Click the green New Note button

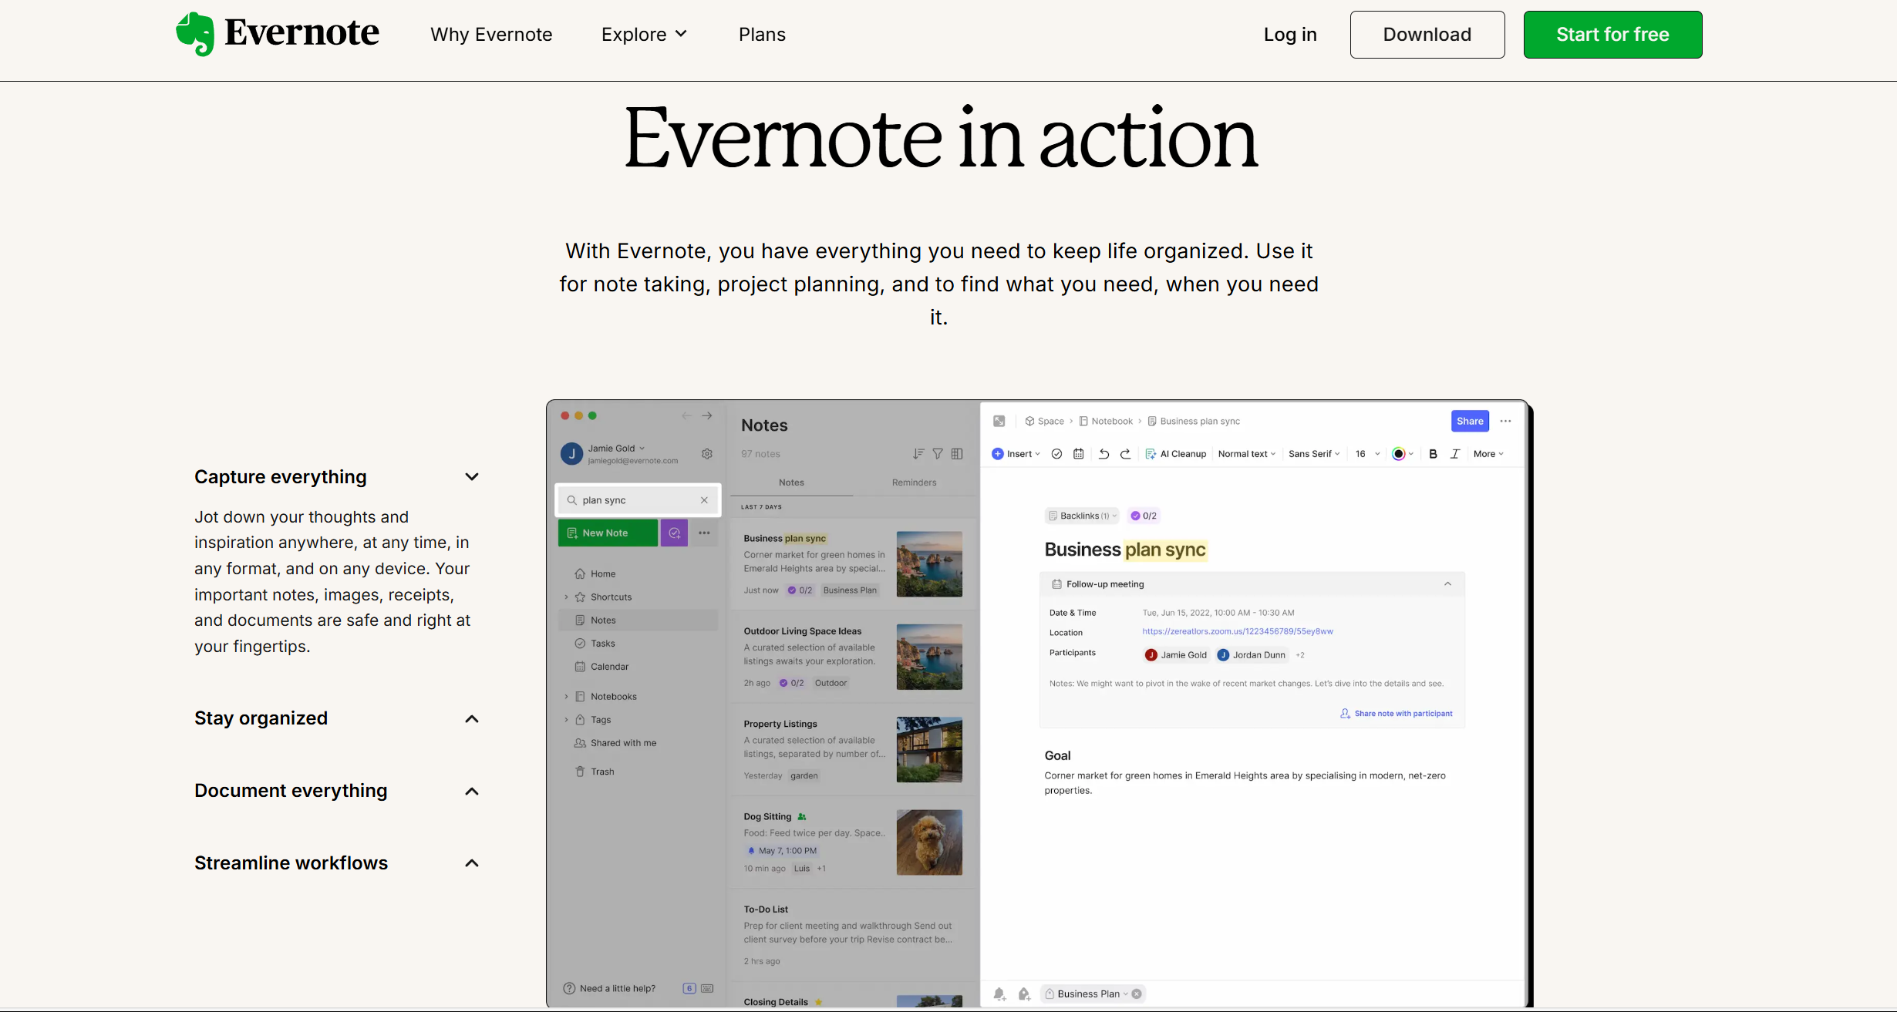(608, 533)
